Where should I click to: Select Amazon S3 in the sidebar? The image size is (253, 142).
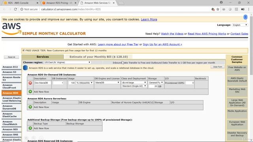11,72
